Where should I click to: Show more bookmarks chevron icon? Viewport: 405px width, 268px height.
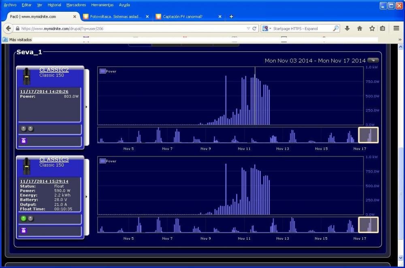click(x=400, y=40)
